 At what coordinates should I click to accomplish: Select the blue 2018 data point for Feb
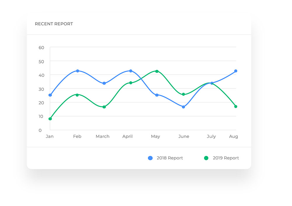[x=78, y=71]
